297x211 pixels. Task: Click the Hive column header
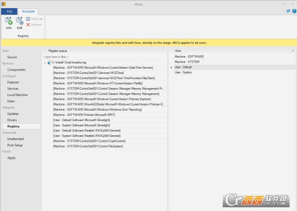[232, 51]
